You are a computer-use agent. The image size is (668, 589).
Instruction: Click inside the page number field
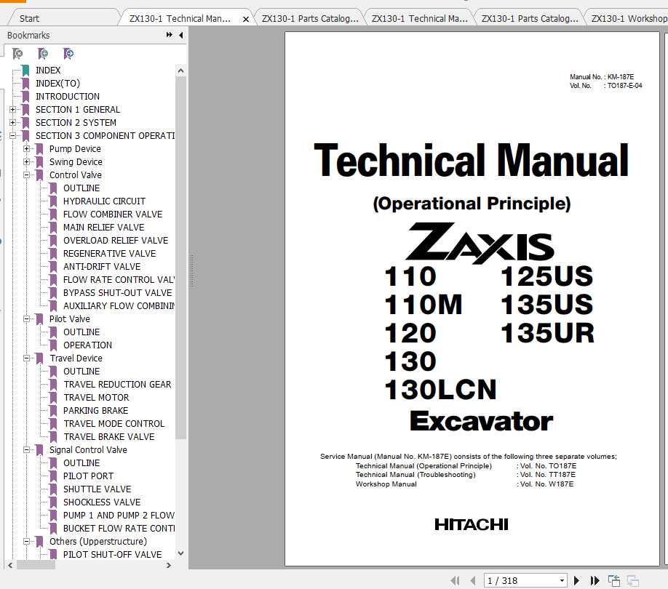509,580
